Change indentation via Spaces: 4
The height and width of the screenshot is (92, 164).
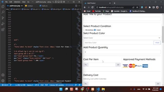pyautogui.click(x=30, y=85)
